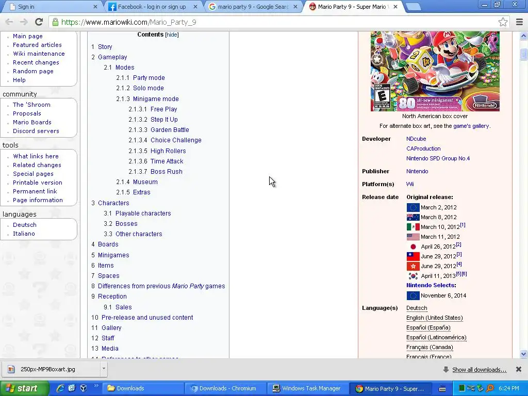Image resolution: width=528 pixels, height=396 pixels.
Task: Switch to Downloads - Chromium taskbar button
Action: [226, 388]
